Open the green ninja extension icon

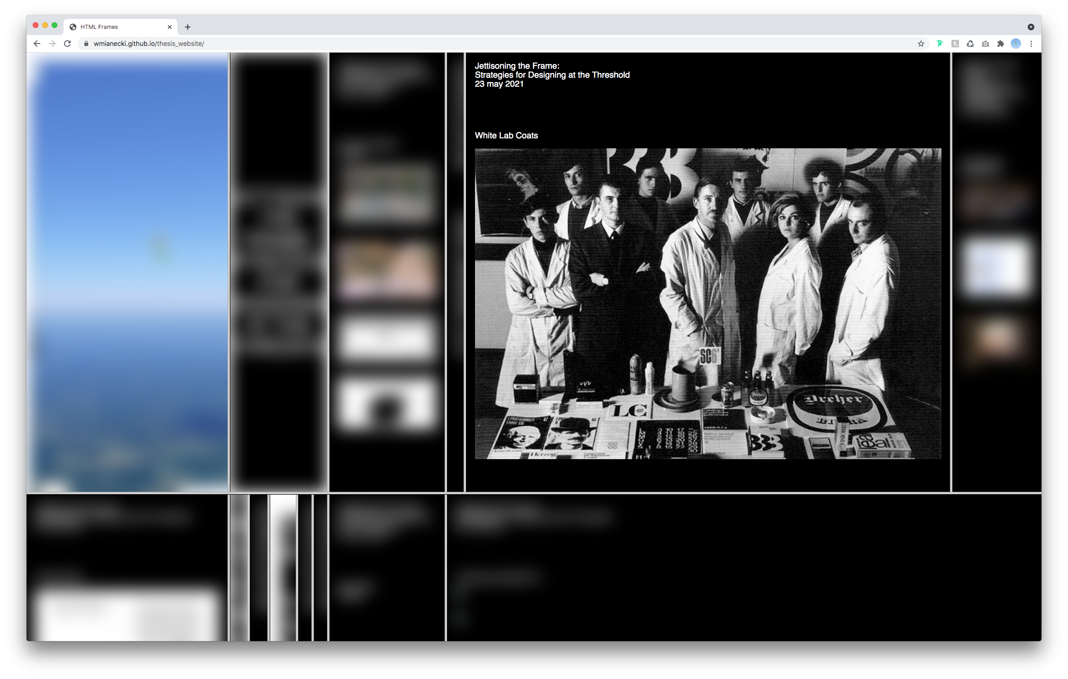click(x=940, y=44)
